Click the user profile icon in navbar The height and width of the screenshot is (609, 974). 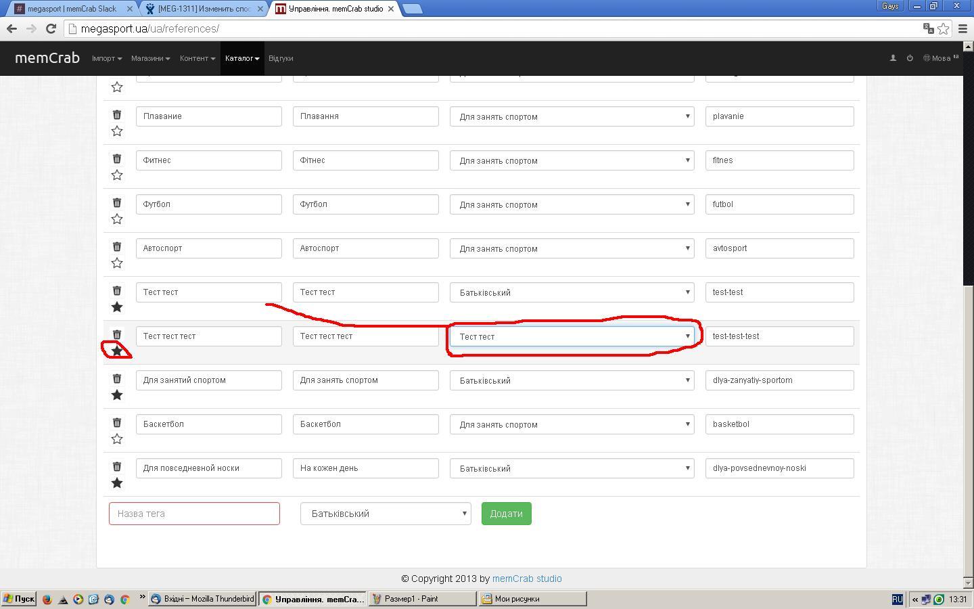(893, 58)
